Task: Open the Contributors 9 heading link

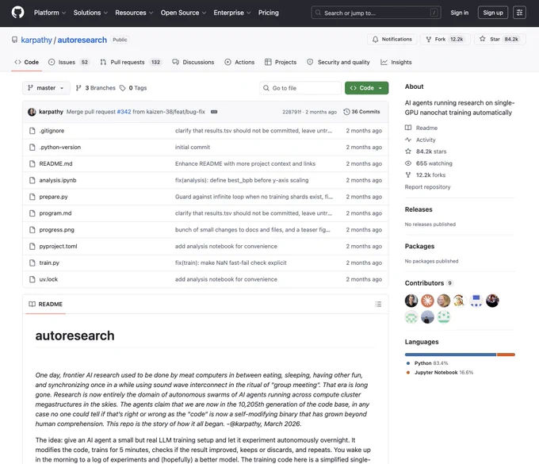Action: [429, 283]
